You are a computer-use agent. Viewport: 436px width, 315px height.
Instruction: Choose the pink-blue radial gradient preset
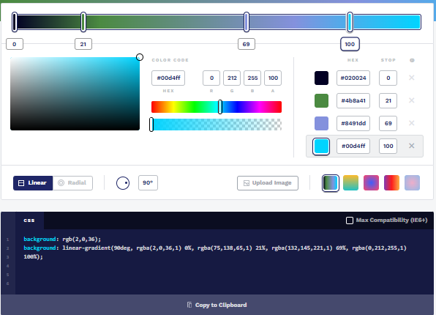(371, 183)
